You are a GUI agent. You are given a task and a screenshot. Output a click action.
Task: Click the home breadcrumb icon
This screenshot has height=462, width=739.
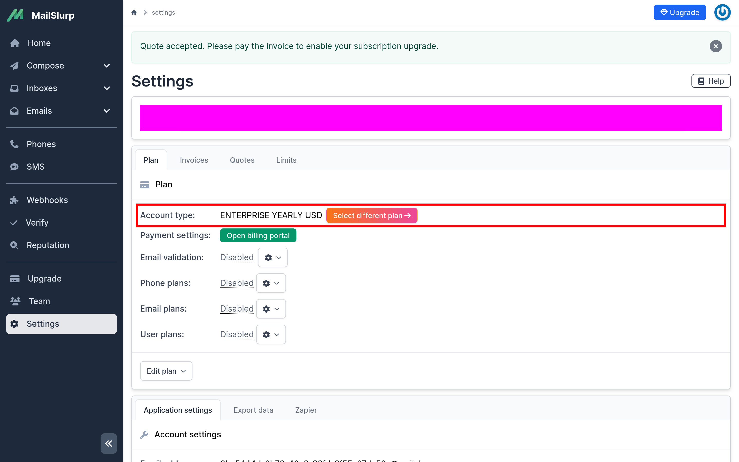point(134,13)
